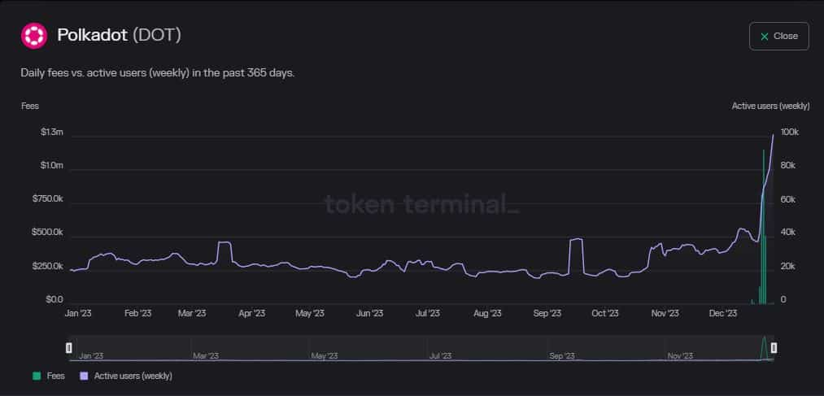Click the Aug '23 axis label
Screen dimensions: 824x396
[x=488, y=313]
